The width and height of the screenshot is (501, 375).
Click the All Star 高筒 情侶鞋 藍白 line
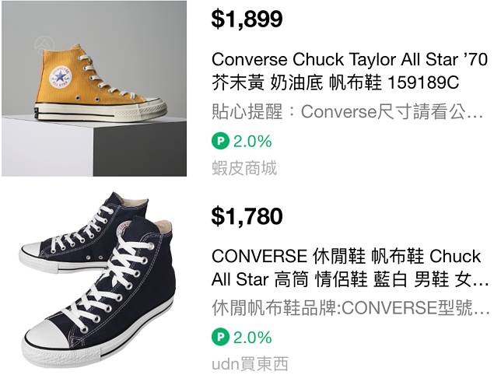309,279
